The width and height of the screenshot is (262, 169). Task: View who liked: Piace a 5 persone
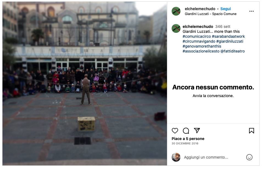click(188, 139)
